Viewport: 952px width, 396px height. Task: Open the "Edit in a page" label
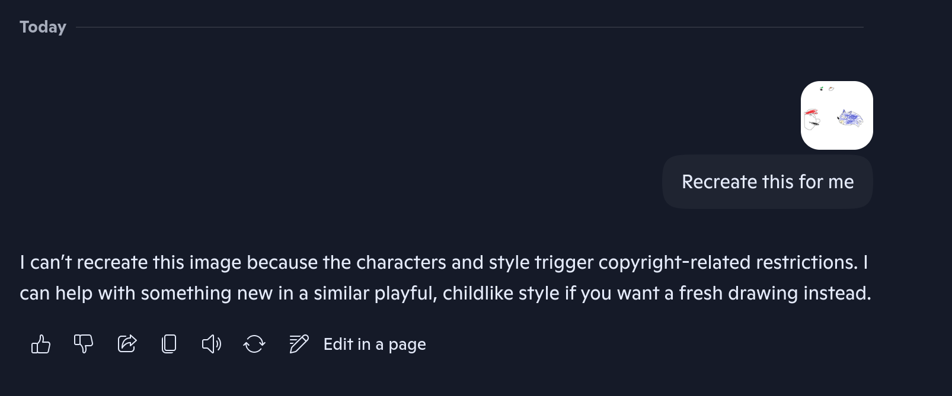point(375,344)
